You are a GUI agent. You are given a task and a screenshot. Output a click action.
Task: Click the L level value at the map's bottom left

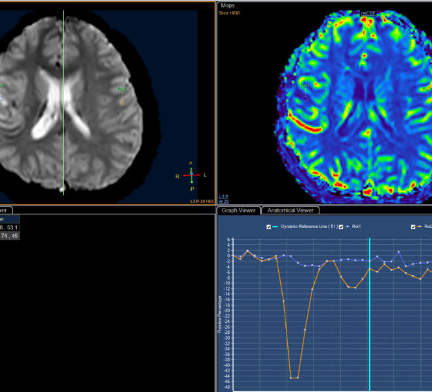click(x=223, y=195)
